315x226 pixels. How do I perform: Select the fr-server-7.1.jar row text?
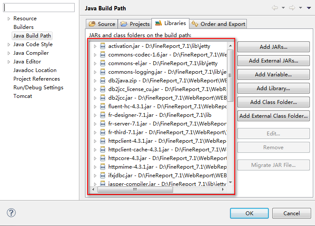pos(167,124)
